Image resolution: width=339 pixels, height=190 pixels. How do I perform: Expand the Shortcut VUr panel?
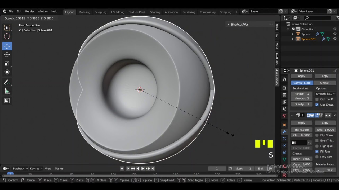tap(228, 24)
